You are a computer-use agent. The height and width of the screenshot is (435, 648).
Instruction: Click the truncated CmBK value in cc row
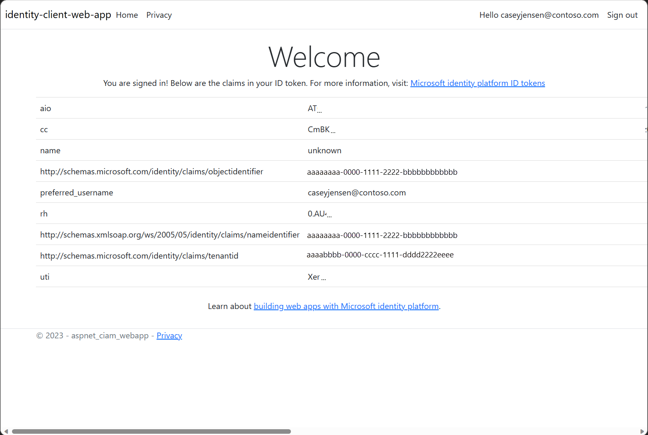(321, 130)
